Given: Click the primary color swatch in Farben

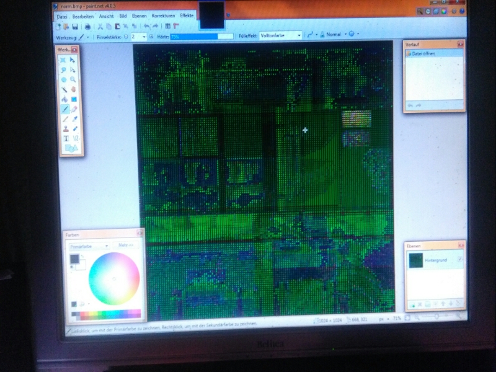Looking at the screenshot, I should (74, 259).
